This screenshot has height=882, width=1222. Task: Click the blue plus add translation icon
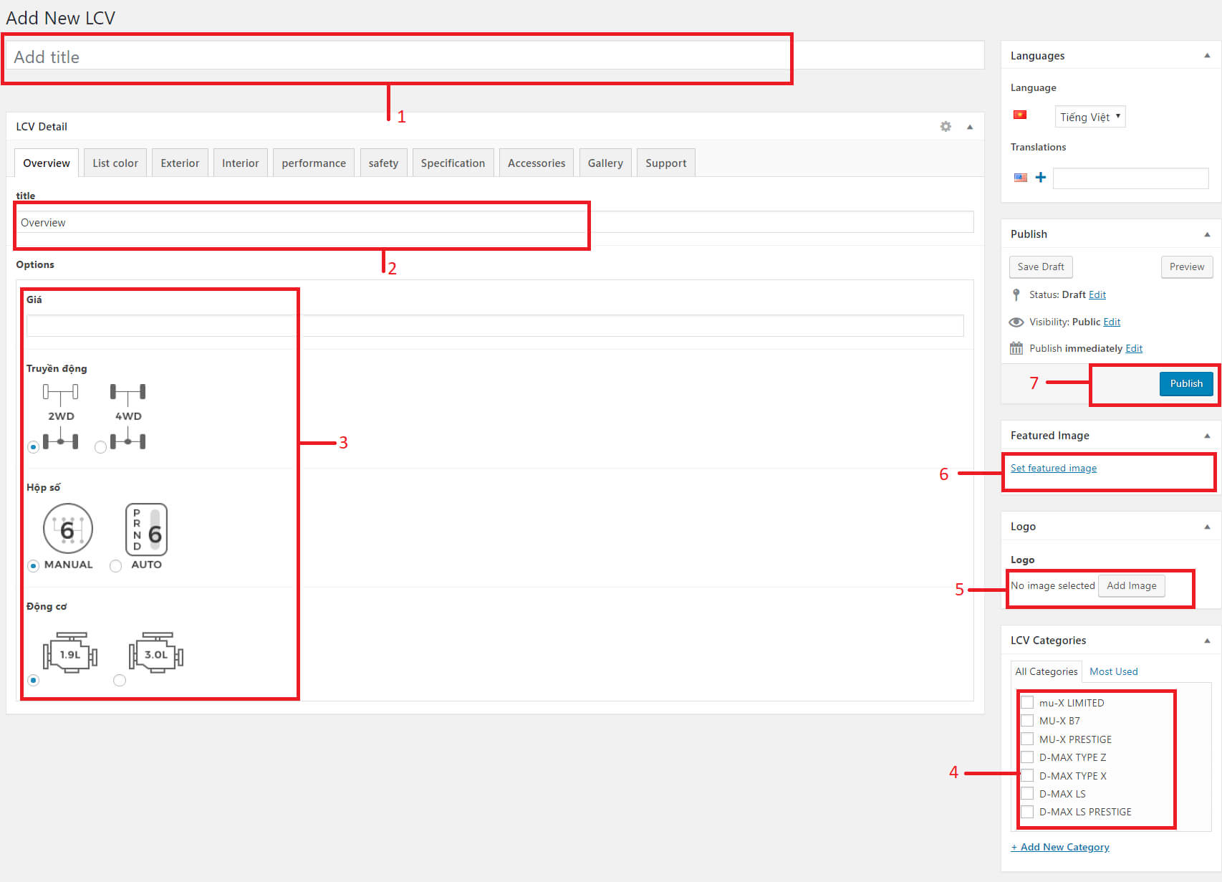tap(1040, 178)
